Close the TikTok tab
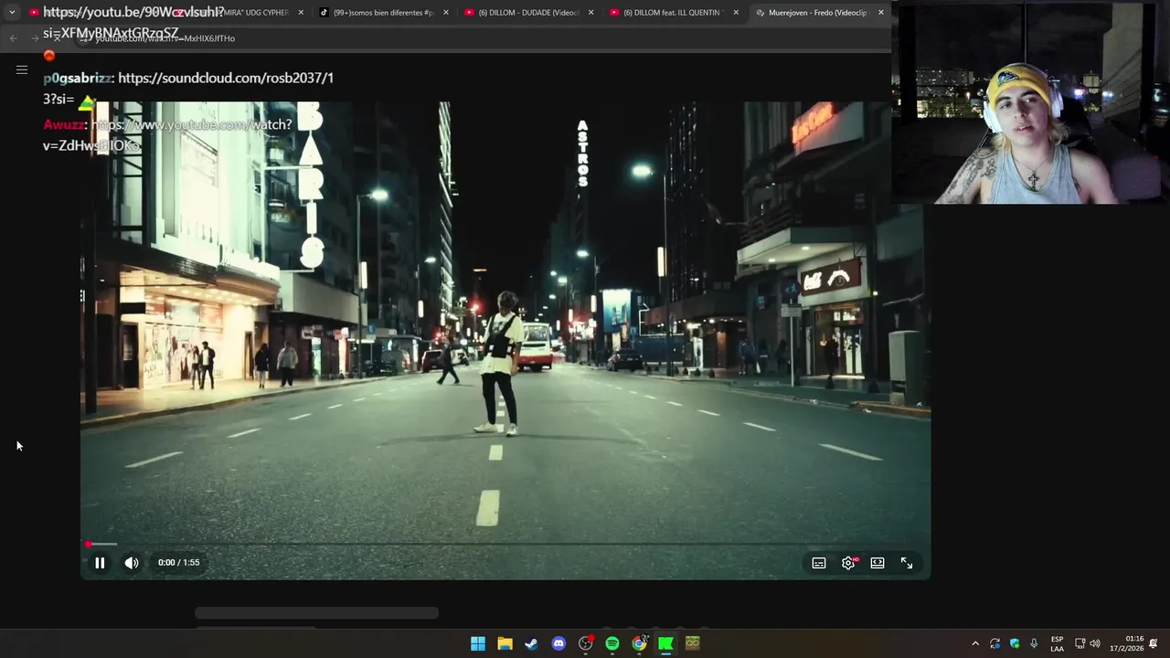The width and height of the screenshot is (1170, 658). click(x=446, y=13)
